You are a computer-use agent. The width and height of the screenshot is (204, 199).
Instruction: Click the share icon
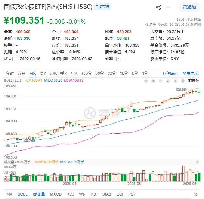click(158, 7)
